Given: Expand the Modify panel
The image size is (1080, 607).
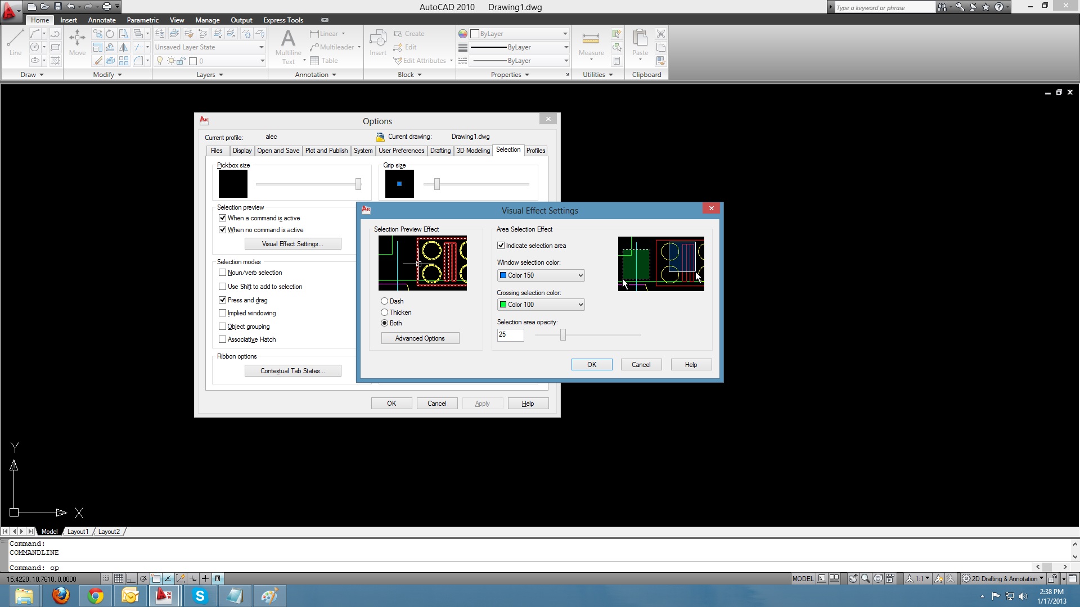Looking at the screenshot, I should (107, 75).
